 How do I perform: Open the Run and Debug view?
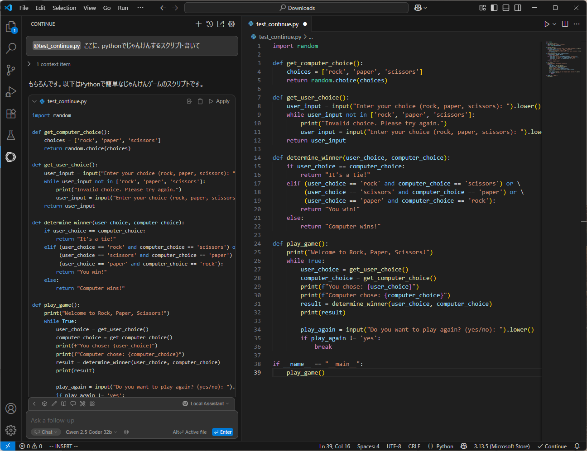tap(11, 92)
